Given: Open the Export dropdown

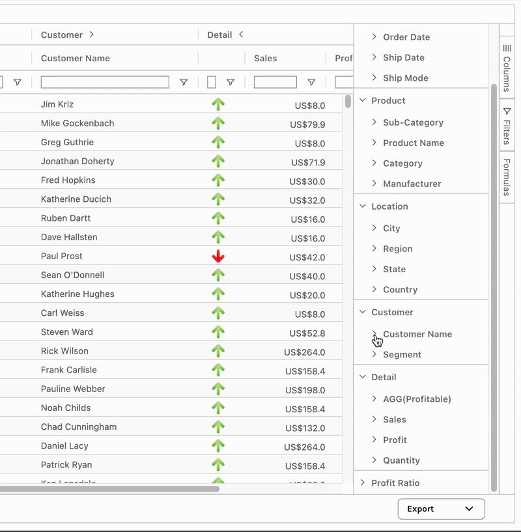Looking at the screenshot, I should [x=441, y=509].
